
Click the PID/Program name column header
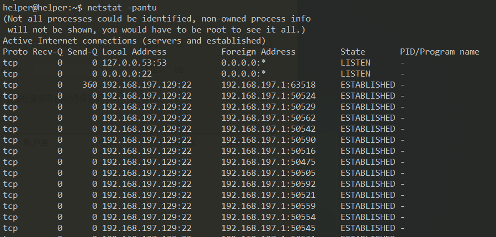pyautogui.click(x=439, y=52)
